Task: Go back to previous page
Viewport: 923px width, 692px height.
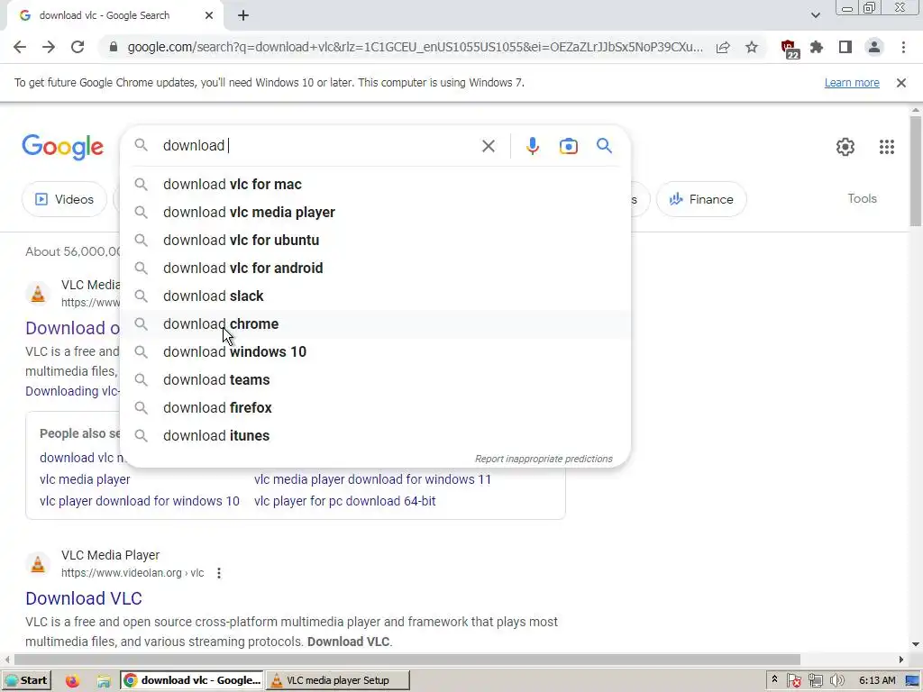Action: 20,47
